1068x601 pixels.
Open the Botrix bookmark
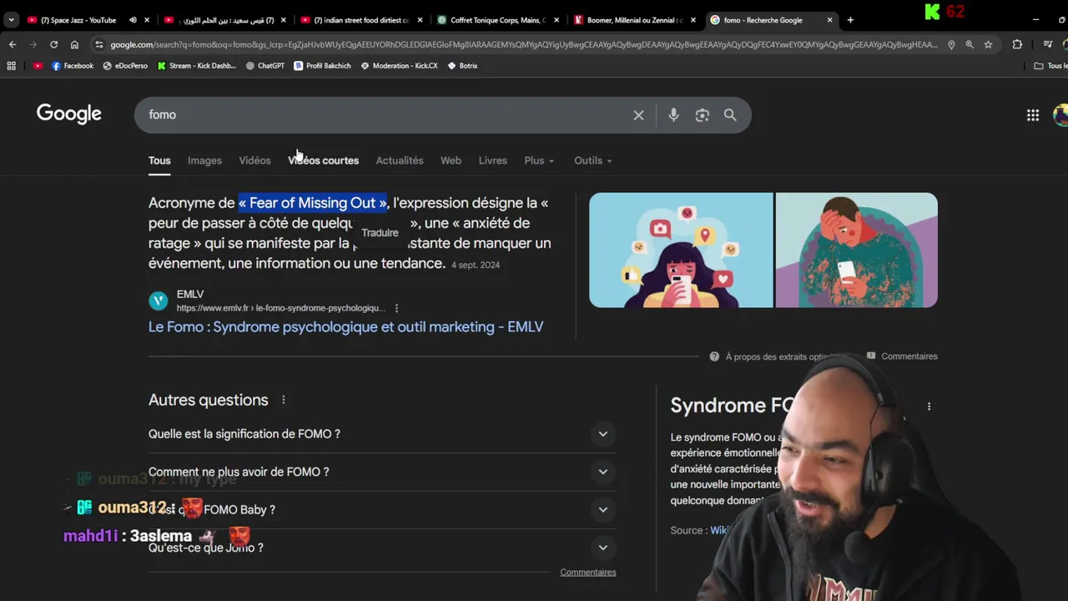click(462, 66)
